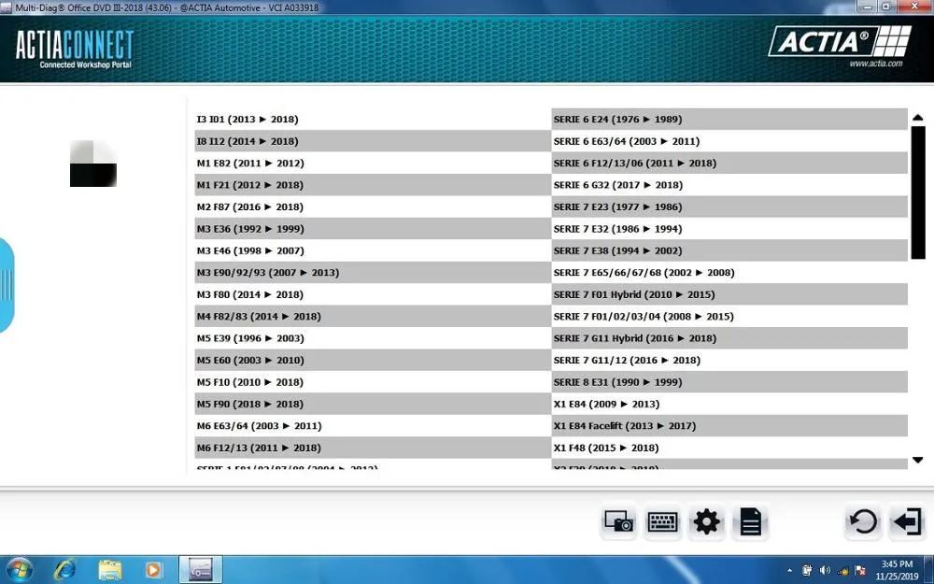Viewport: 934px width, 584px height.
Task: Click the network tray icon
Action: coord(842,570)
